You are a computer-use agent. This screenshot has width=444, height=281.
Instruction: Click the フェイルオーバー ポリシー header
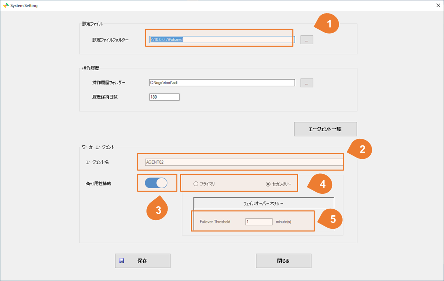pos(263,203)
